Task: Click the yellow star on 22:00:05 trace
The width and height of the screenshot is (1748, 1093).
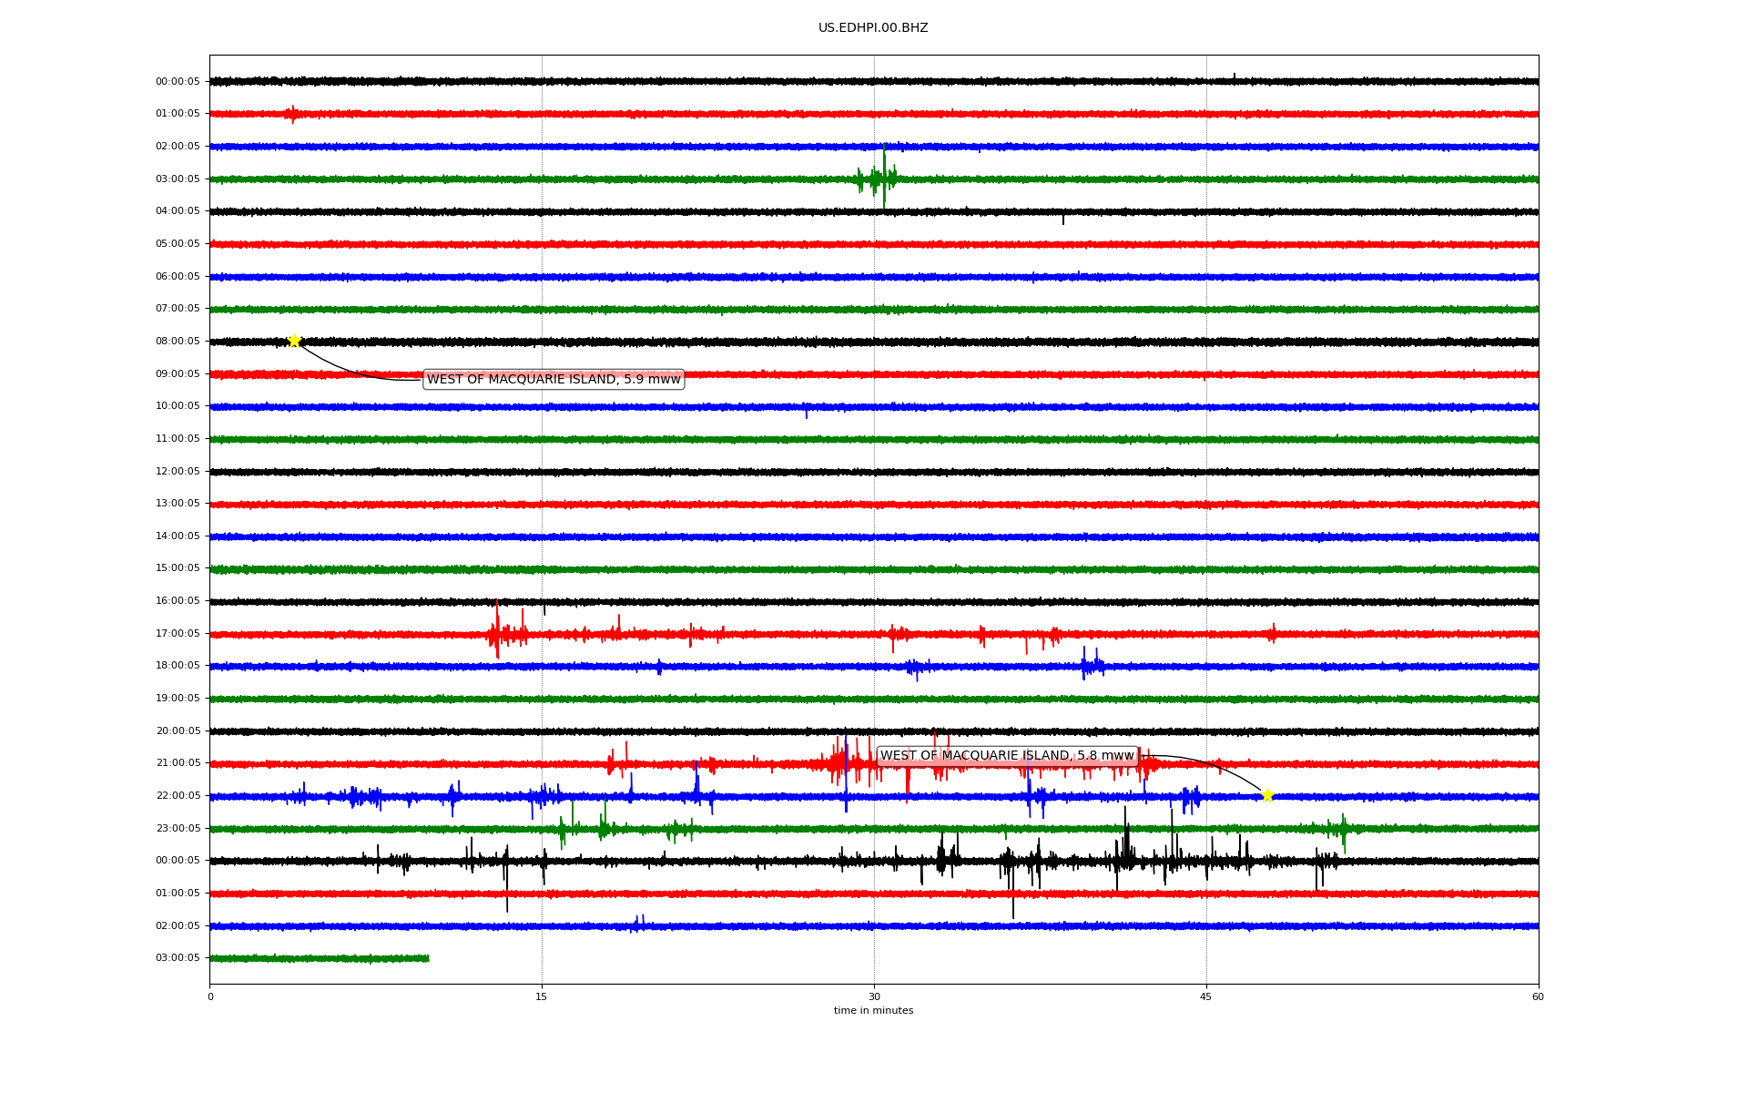Action: pyautogui.click(x=1266, y=795)
